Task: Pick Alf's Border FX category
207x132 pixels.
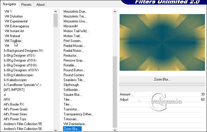Action: 14,104
